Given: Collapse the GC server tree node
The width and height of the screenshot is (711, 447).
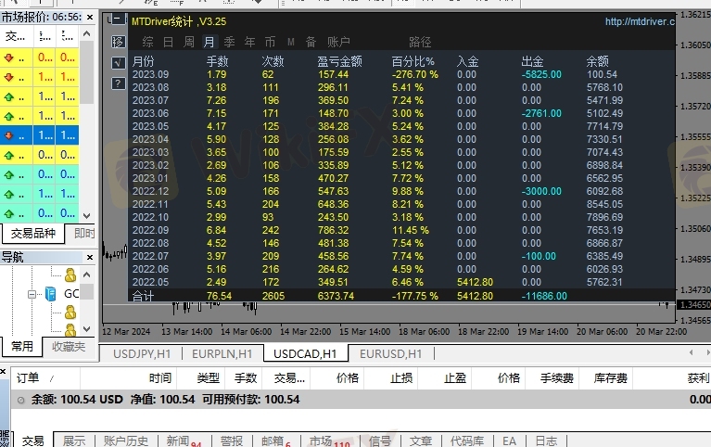Looking at the screenshot, I should tap(32, 294).
